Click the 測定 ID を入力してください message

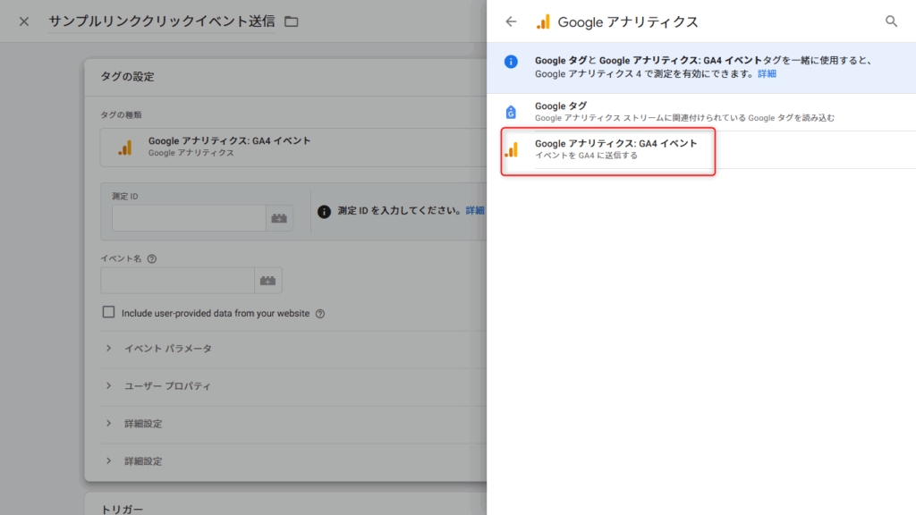(400, 211)
